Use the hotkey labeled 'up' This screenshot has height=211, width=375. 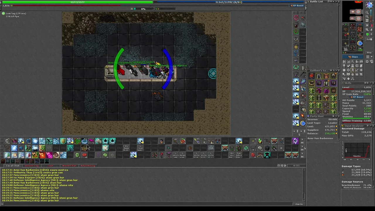coord(105,141)
